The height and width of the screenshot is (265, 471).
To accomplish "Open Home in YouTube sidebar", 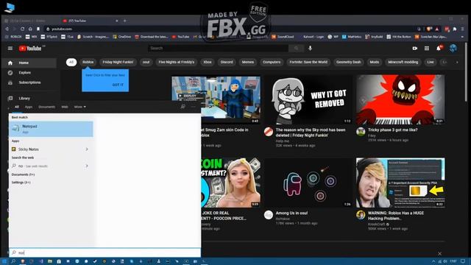I will (x=29, y=63).
